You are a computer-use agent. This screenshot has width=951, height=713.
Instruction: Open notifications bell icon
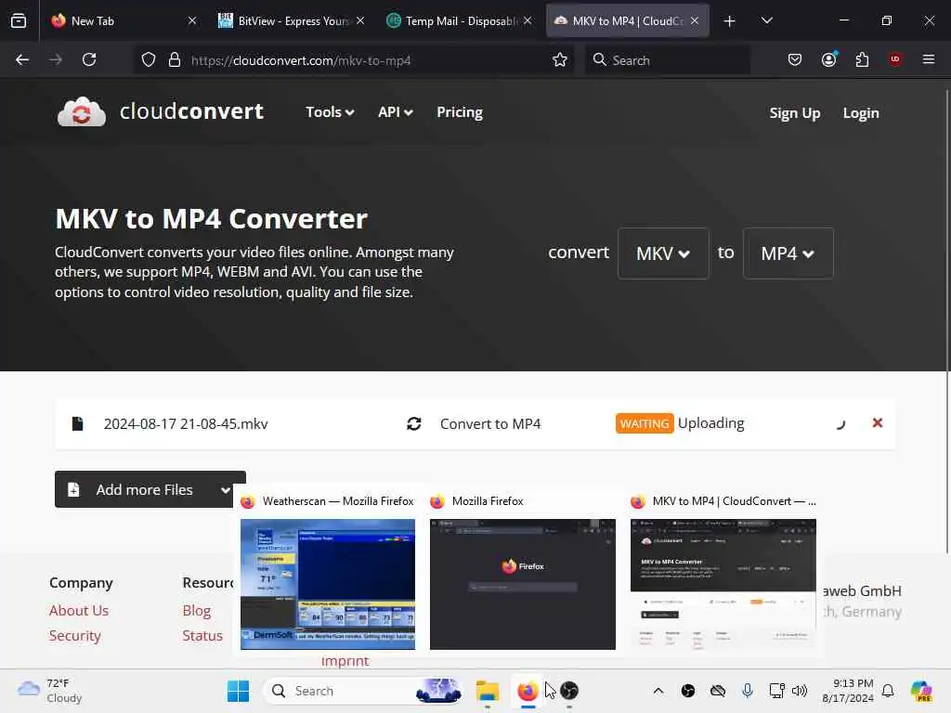pyautogui.click(x=888, y=691)
